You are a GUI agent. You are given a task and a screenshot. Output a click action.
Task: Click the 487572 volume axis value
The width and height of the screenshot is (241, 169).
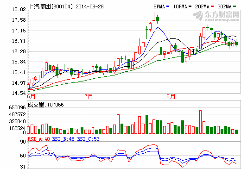[17, 114]
